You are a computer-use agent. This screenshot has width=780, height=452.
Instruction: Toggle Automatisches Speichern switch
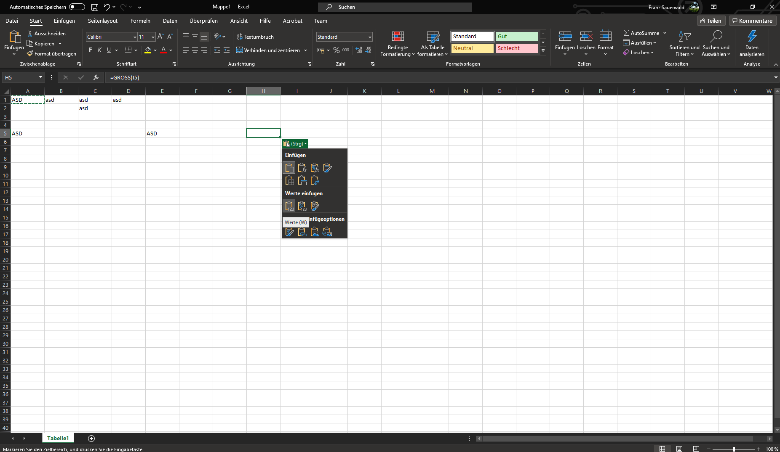77,7
